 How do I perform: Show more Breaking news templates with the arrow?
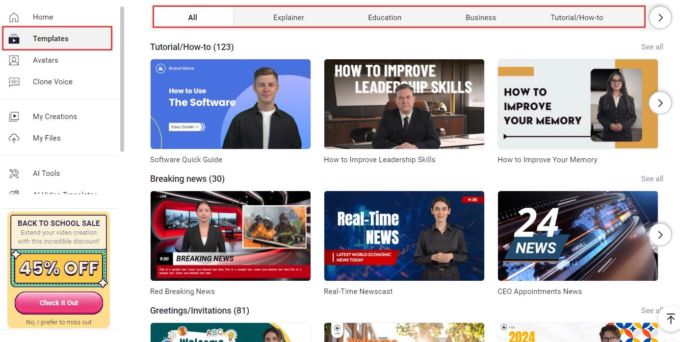pyautogui.click(x=660, y=235)
